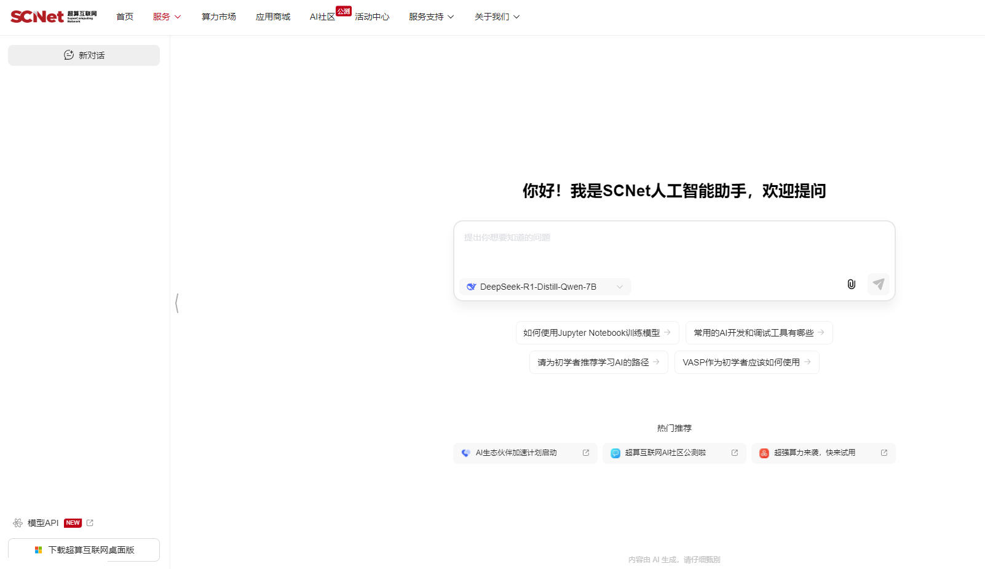
Task: Select 请为初学者推荐学习AI的路径 suggestion
Action: coord(599,362)
